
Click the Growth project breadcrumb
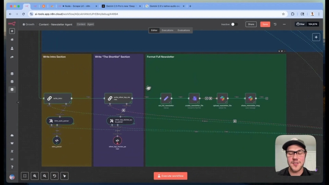[x=28, y=24]
